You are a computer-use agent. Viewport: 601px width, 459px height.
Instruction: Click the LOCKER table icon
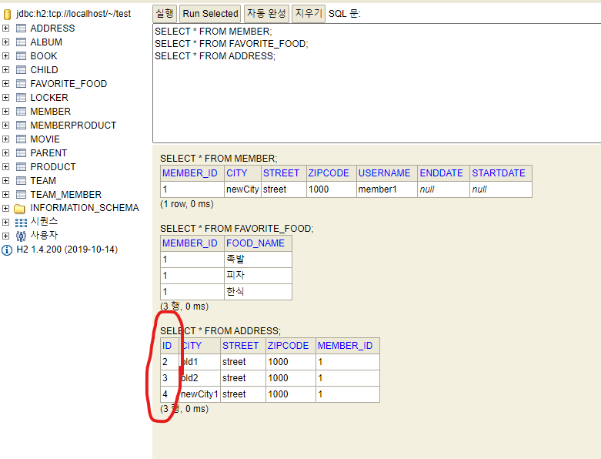tap(21, 97)
